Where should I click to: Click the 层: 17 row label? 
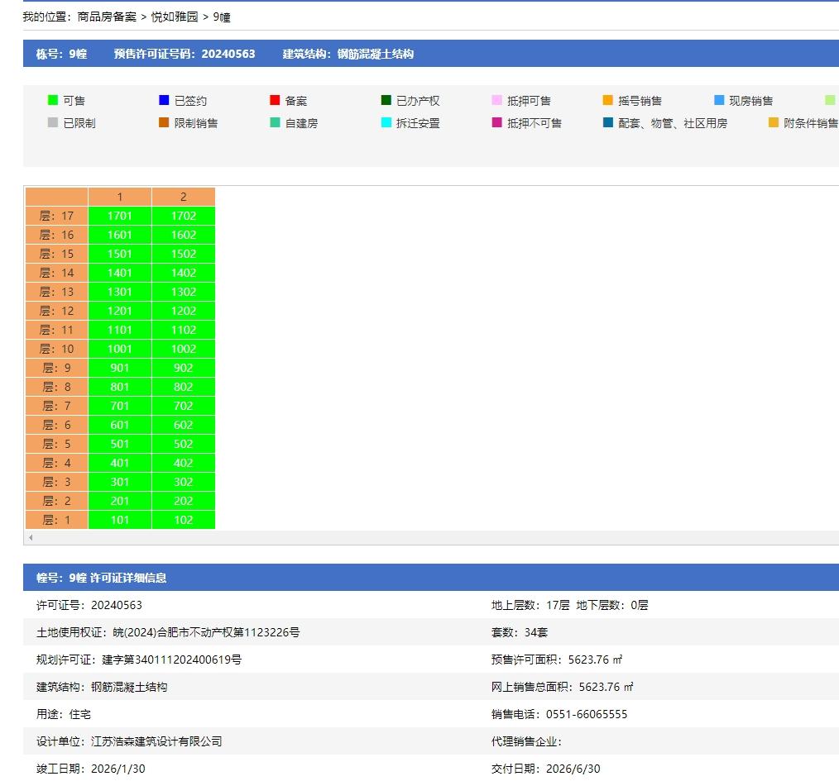tap(57, 216)
